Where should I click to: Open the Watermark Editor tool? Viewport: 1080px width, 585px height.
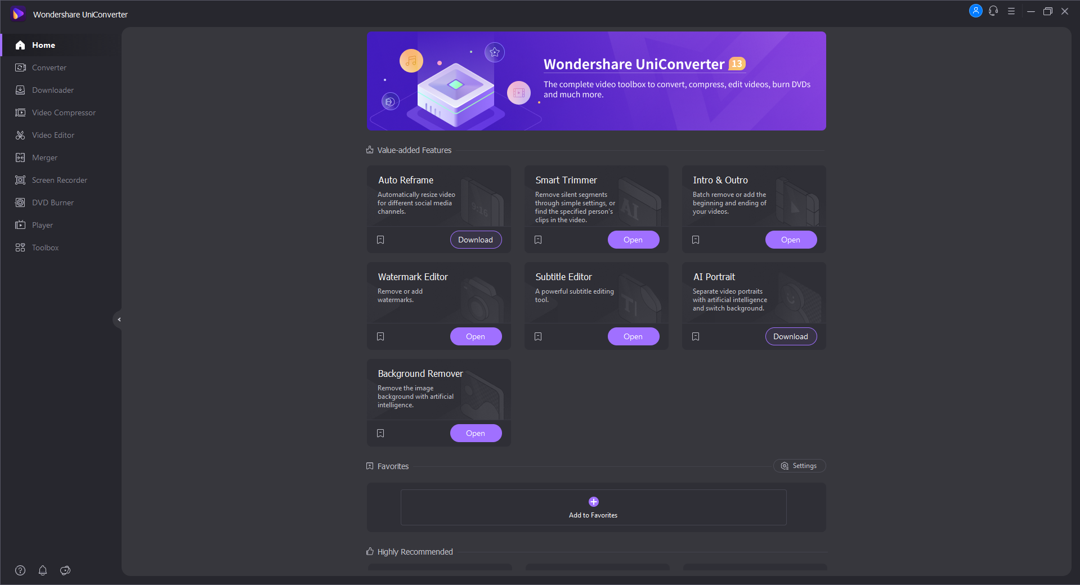[x=476, y=336]
